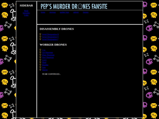Open the Serial Designation N page
Screen dimensions: 159x119
pos(50,34)
